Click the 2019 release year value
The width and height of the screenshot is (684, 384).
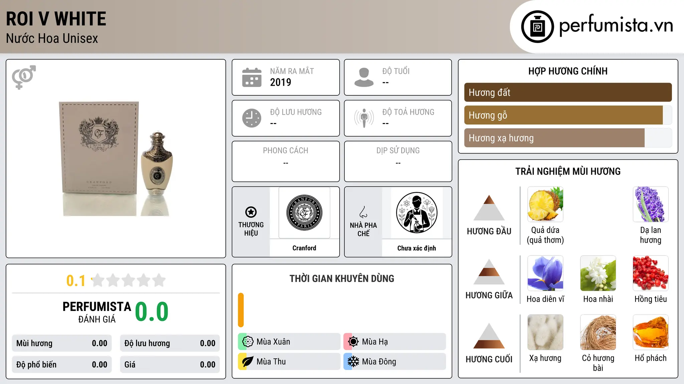[x=281, y=82]
